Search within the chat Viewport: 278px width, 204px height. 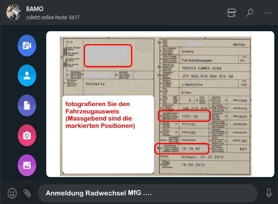tap(250, 13)
